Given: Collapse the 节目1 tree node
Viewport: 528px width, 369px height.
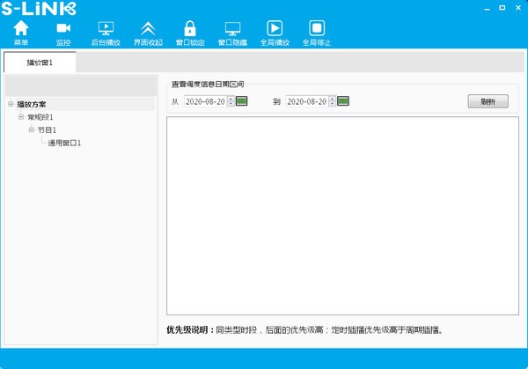Looking at the screenshot, I should [x=31, y=129].
